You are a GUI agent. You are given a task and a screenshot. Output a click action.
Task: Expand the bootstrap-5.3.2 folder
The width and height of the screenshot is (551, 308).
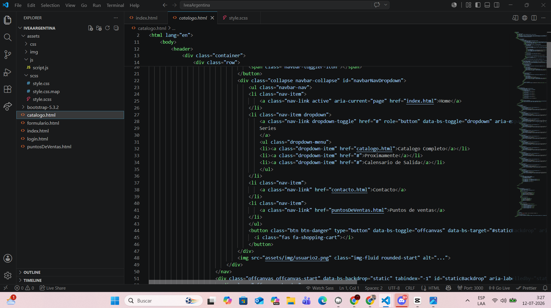pos(43,107)
